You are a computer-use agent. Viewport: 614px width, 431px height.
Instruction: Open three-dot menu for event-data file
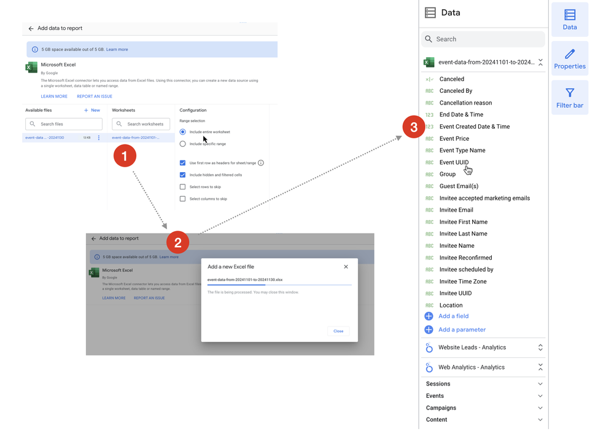(99, 138)
